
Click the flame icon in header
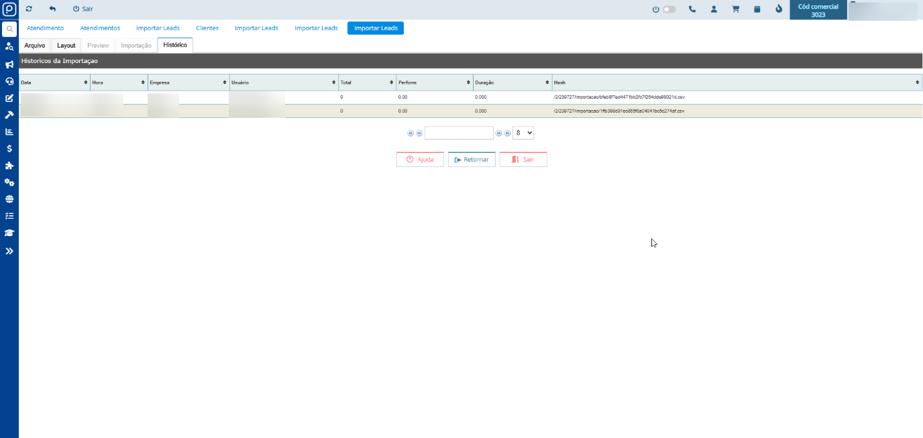pyautogui.click(x=778, y=9)
